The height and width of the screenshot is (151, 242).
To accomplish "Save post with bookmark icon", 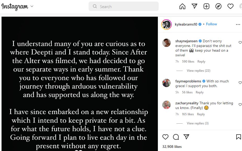I will pos(238,137).
